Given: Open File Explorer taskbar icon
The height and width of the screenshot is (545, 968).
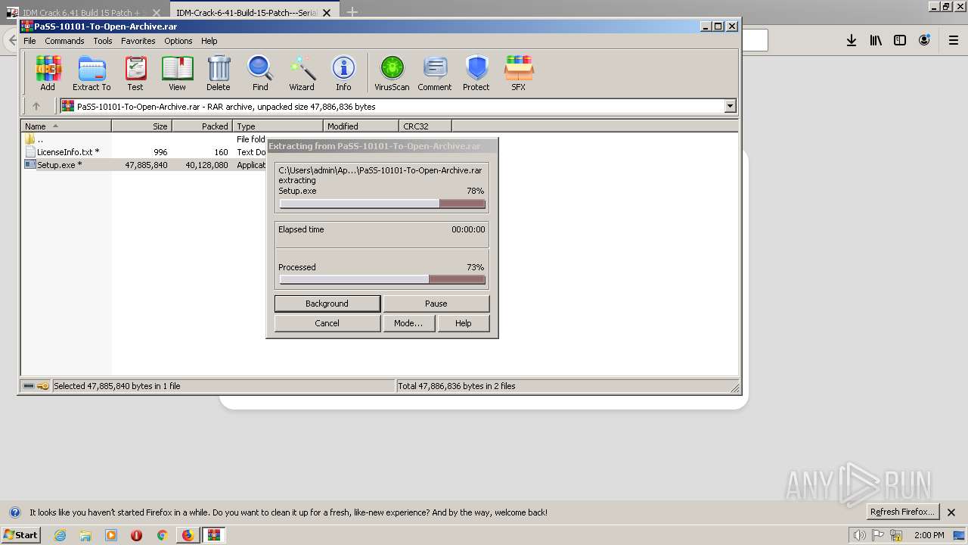Looking at the screenshot, I should (x=85, y=535).
